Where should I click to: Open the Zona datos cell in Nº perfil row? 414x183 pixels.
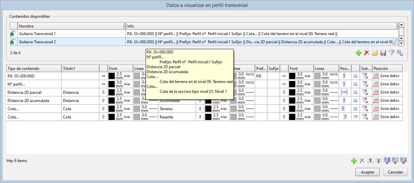(x=387, y=84)
